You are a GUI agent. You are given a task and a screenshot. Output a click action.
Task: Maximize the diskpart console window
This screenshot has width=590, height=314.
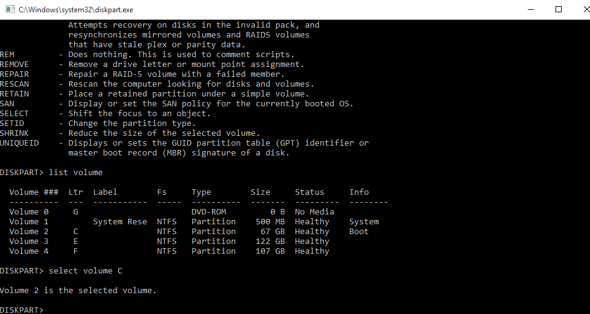559,10
